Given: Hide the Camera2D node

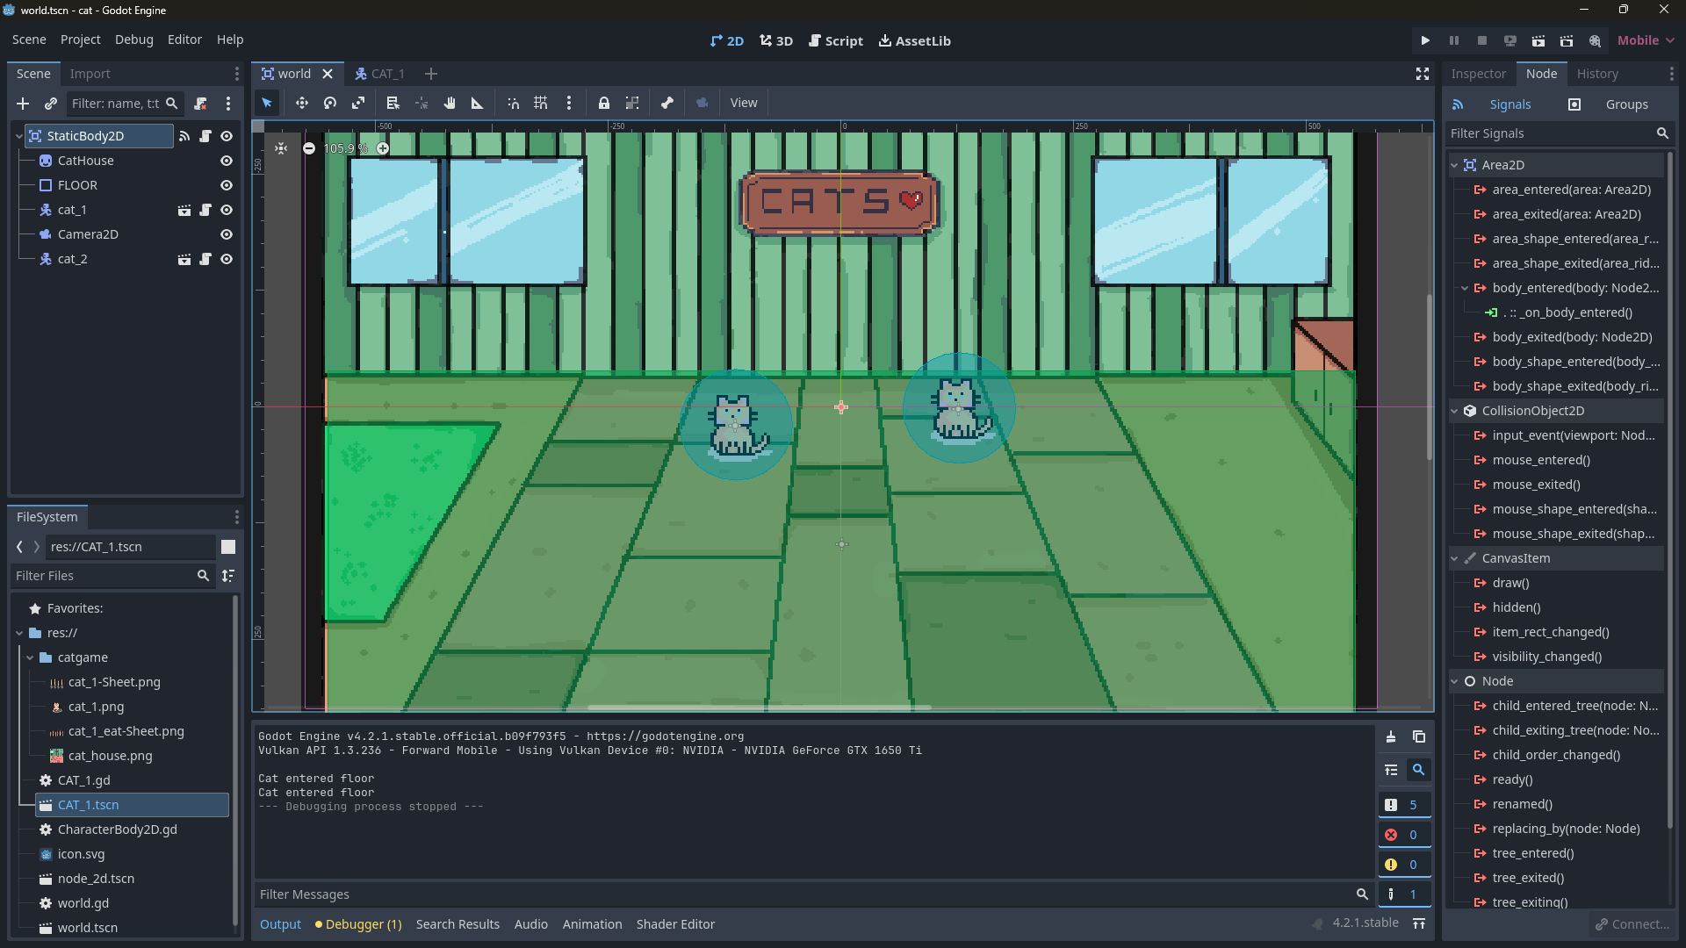Looking at the screenshot, I should point(227,234).
